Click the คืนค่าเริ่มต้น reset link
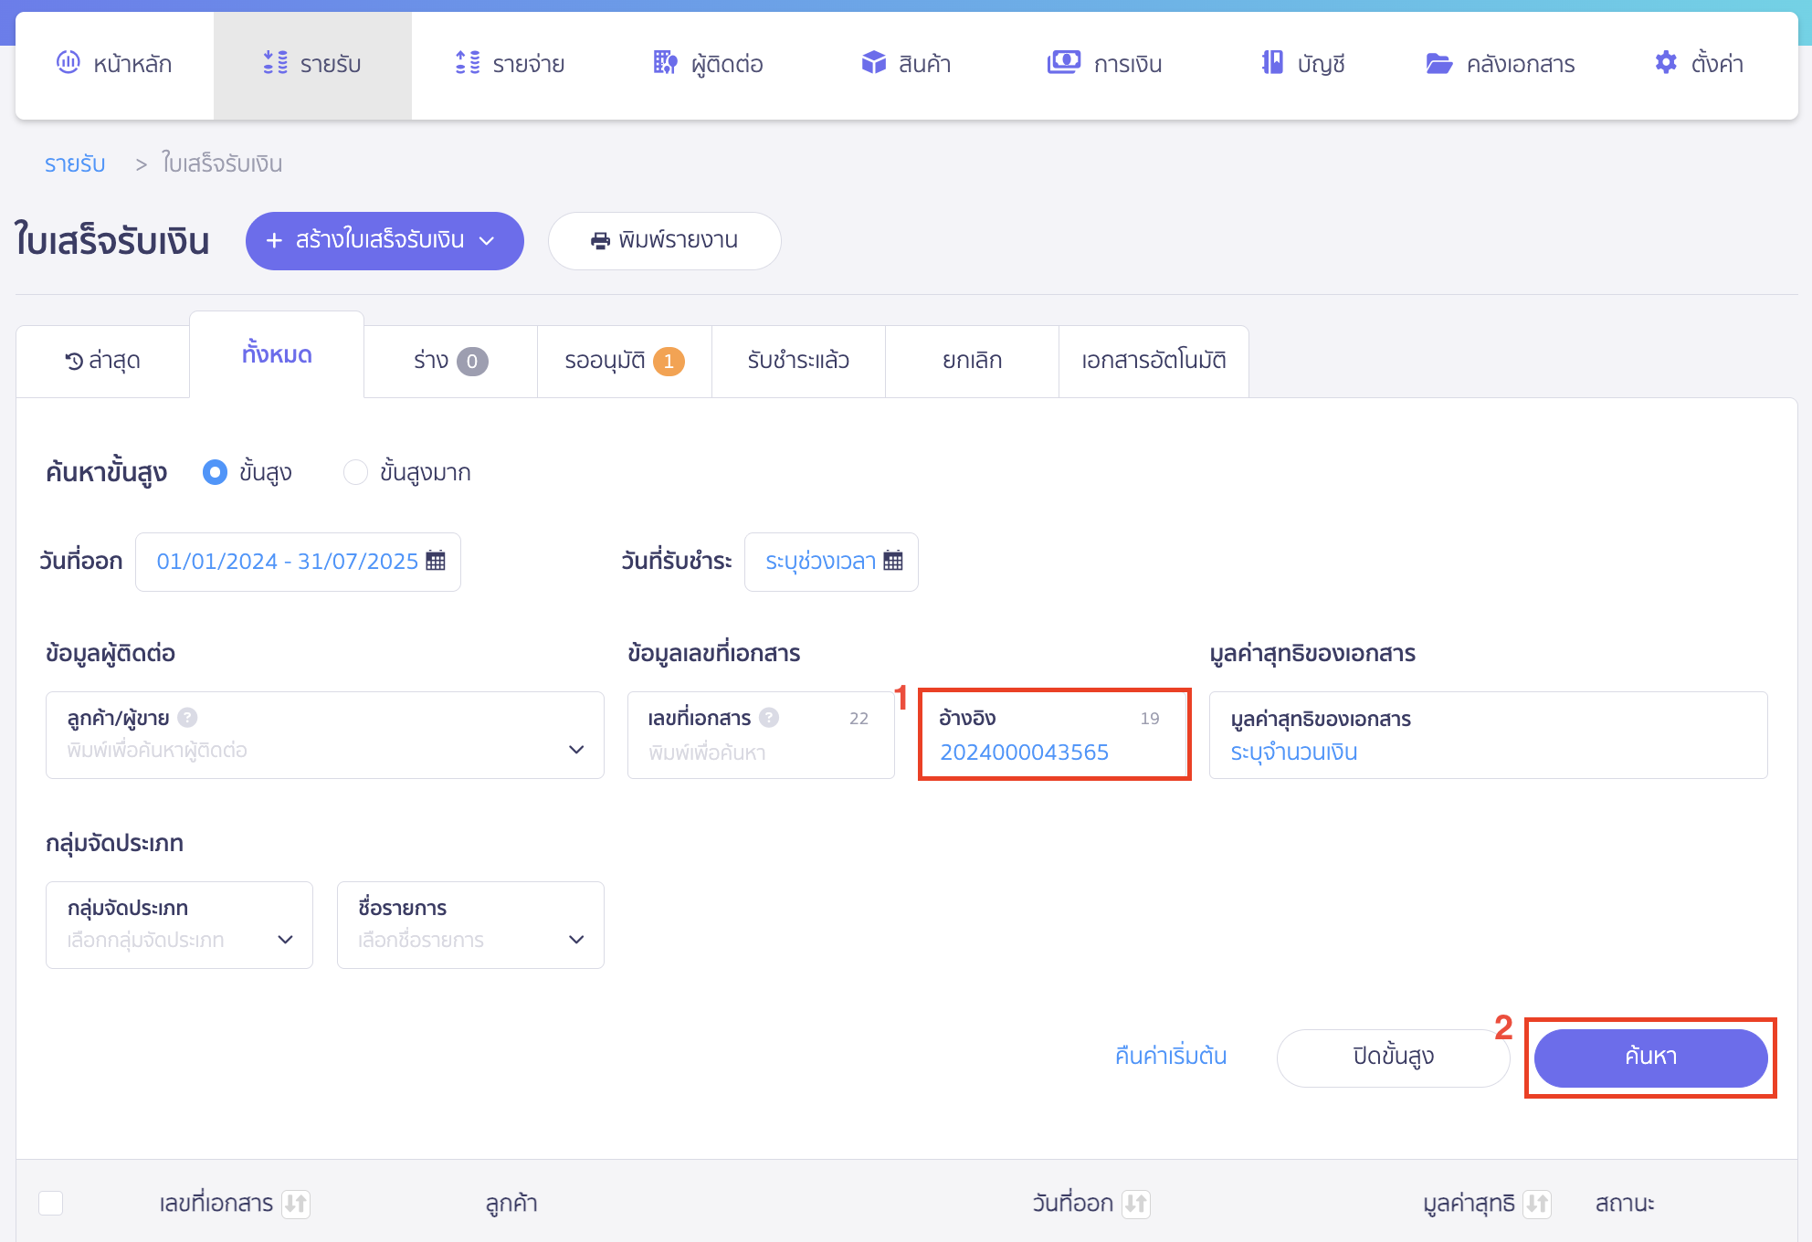The image size is (1812, 1242). tap(1170, 1057)
